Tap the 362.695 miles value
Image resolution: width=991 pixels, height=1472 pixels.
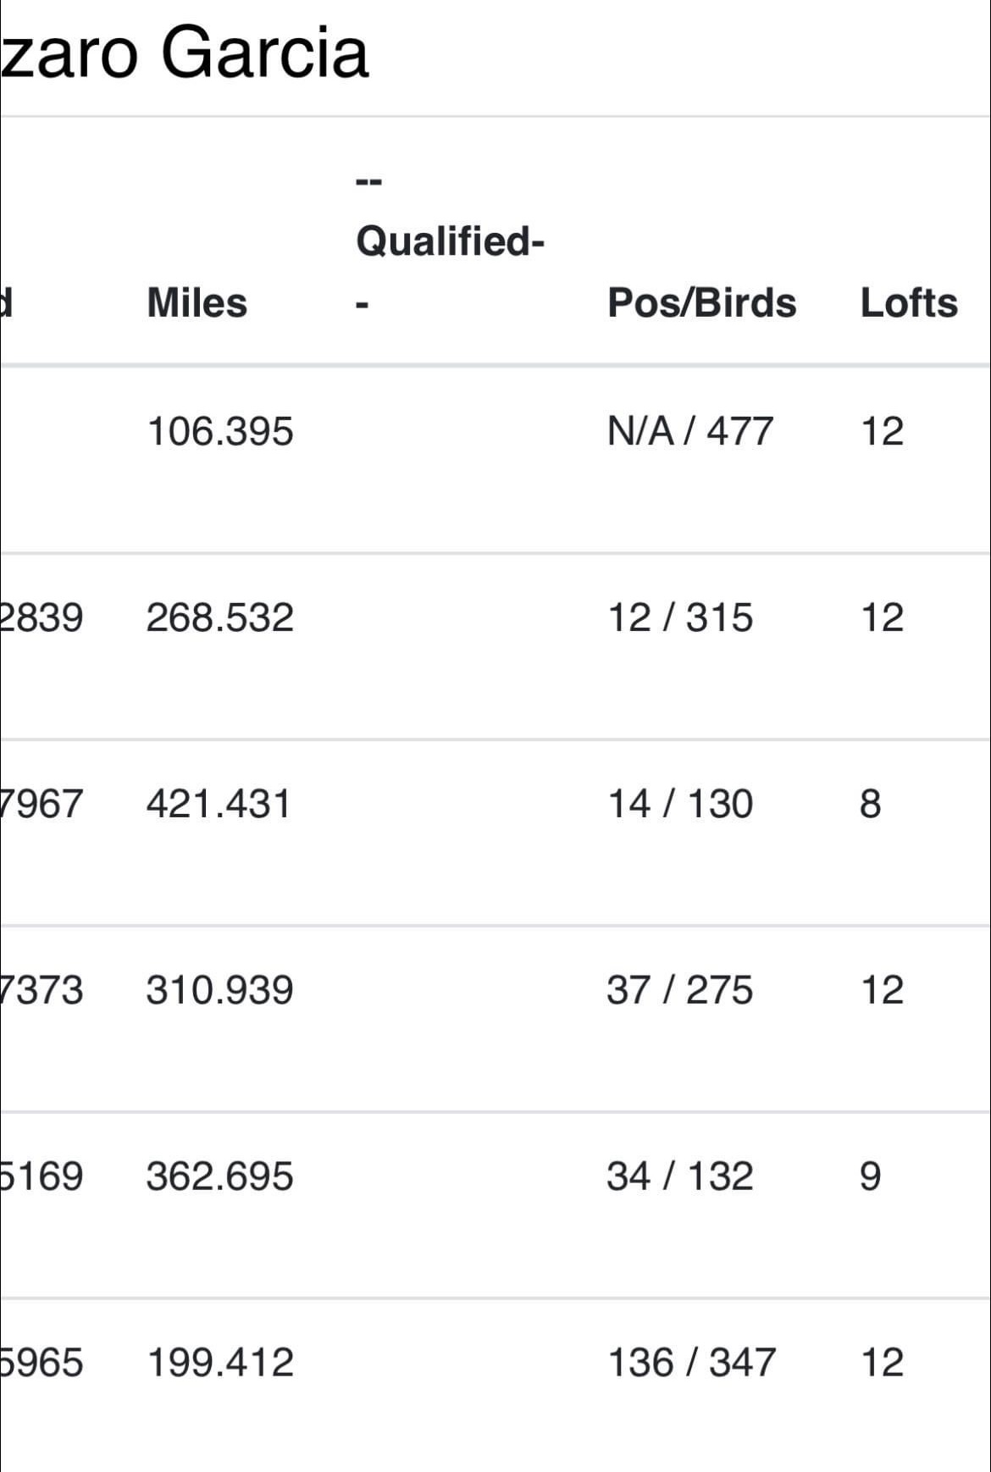[x=220, y=1176]
